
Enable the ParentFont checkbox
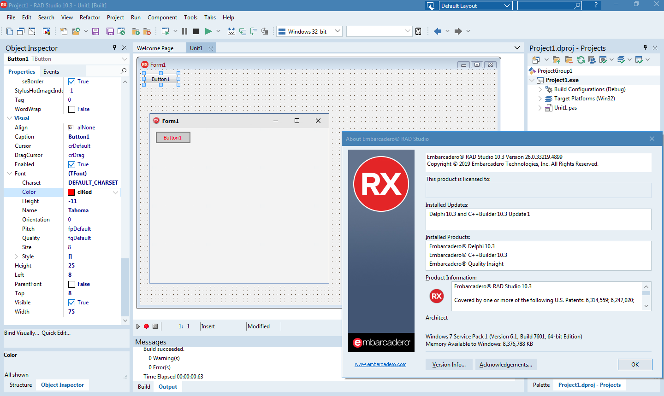[x=71, y=284]
